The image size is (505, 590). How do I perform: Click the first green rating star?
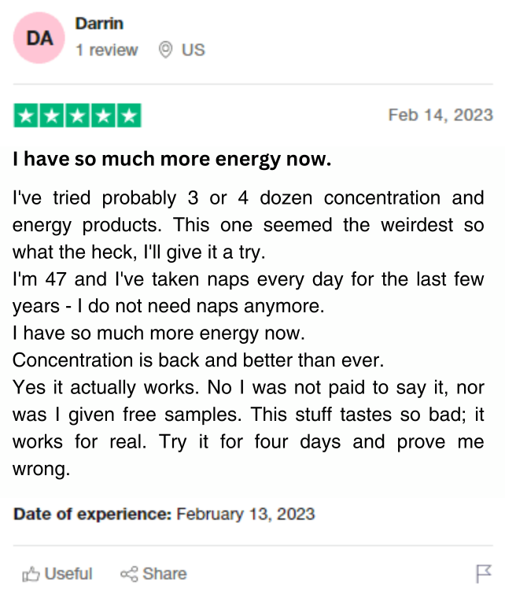pyautogui.click(x=26, y=116)
